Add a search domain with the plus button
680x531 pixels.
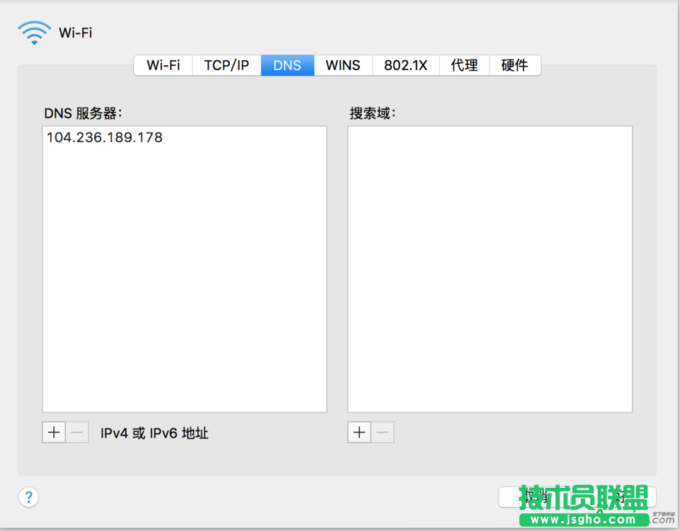(x=359, y=432)
